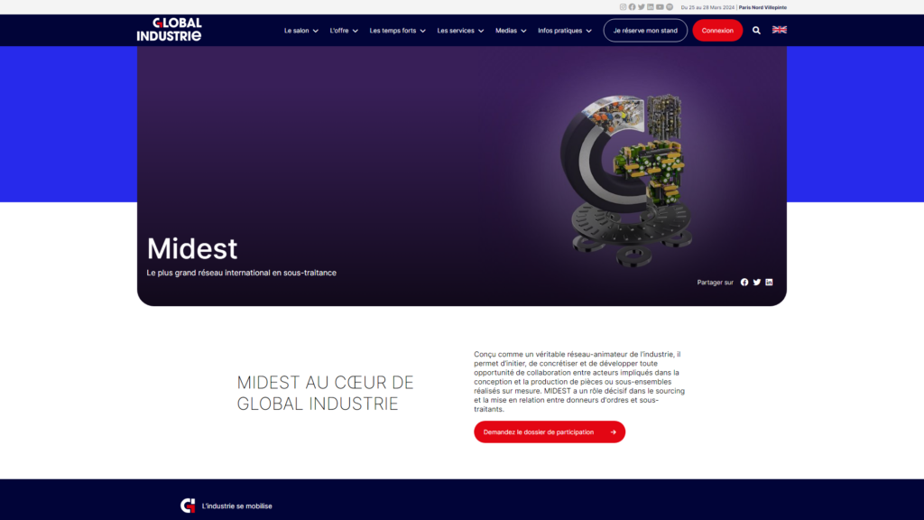Open the Les services menu label
The width and height of the screenshot is (924, 520).
coord(456,31)
